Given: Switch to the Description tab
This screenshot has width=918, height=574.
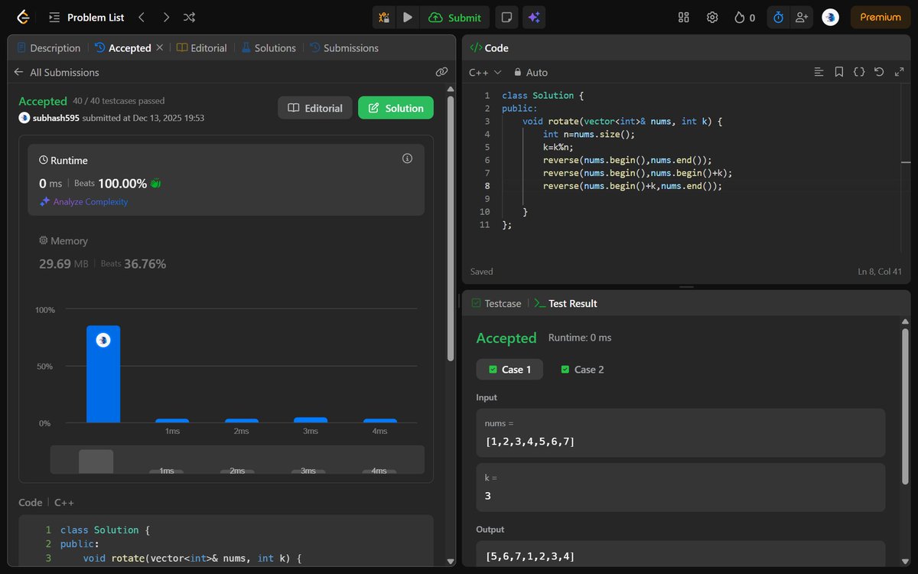Looking at the screenshot, I should (47, 47).
